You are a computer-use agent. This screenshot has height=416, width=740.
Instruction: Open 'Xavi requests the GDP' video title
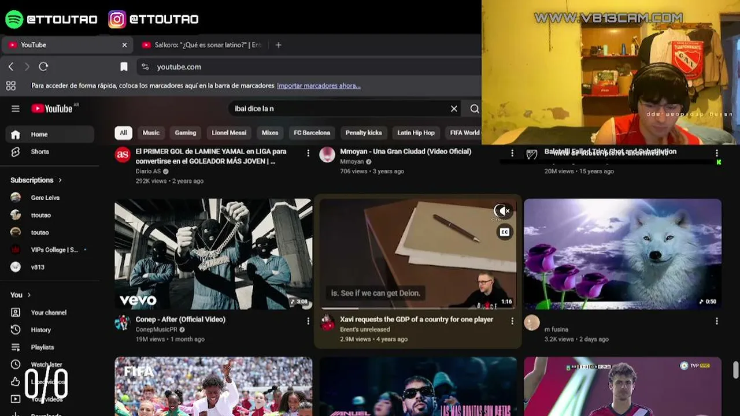416,320
